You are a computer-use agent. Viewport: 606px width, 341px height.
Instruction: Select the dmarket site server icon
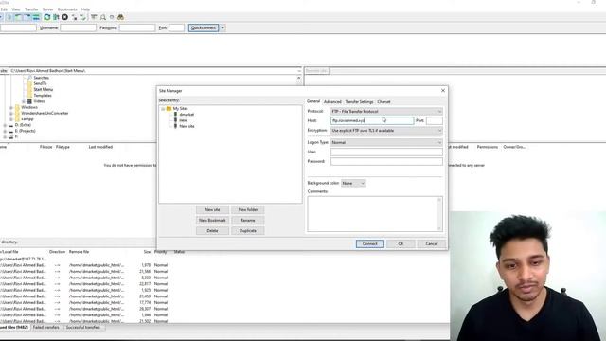[175, 115]
